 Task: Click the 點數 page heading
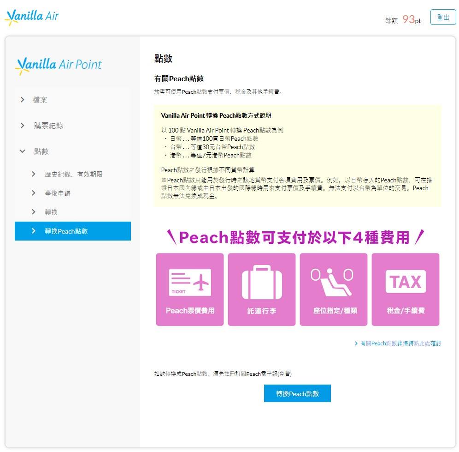(x=163, y=58)
